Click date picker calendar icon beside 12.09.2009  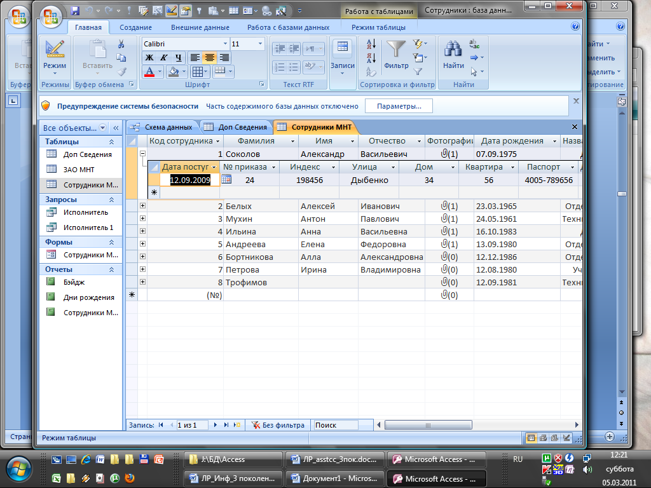click(226, 179)
